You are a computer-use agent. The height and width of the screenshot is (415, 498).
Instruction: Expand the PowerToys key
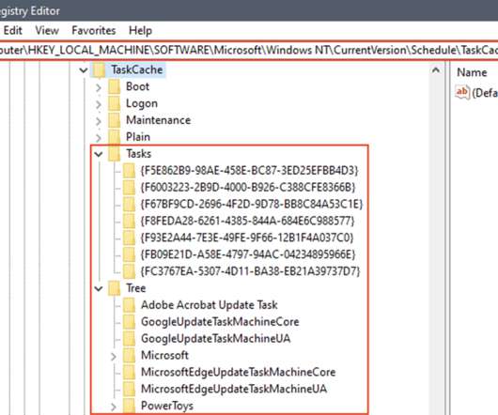[114, 407]
